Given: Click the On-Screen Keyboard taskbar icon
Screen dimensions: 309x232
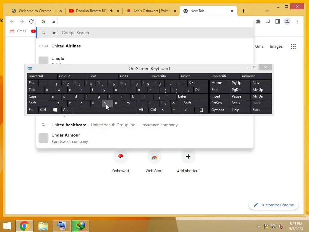Looking at the screenshot, I should (62, 226).
